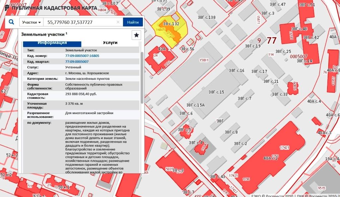Clear the search field with the X icon

point(118,22)
